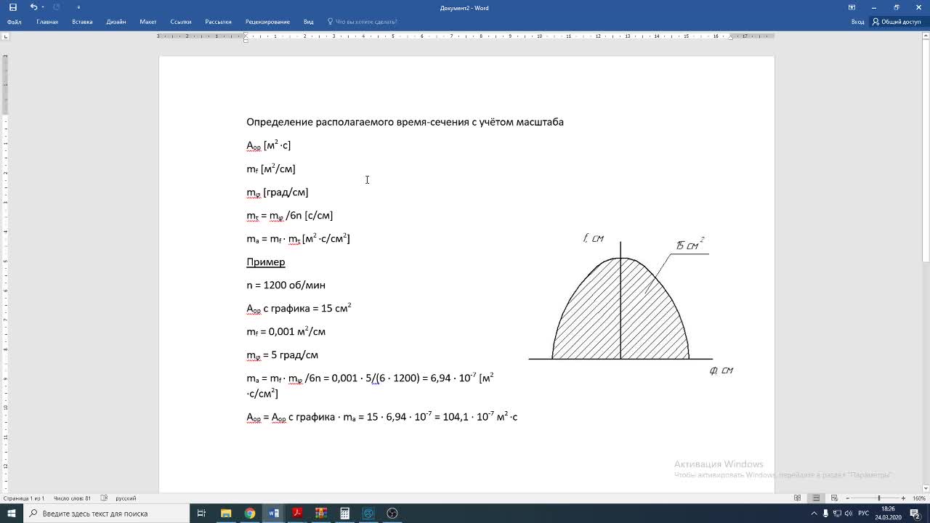Viewport: 930px width, 523px height.
Task: Open the Рассылки tab
Action: [218, 22]
